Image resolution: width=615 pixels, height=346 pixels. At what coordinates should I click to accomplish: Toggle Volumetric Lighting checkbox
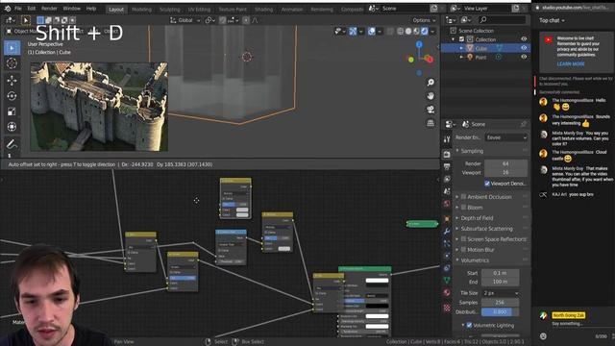[470, 326]
